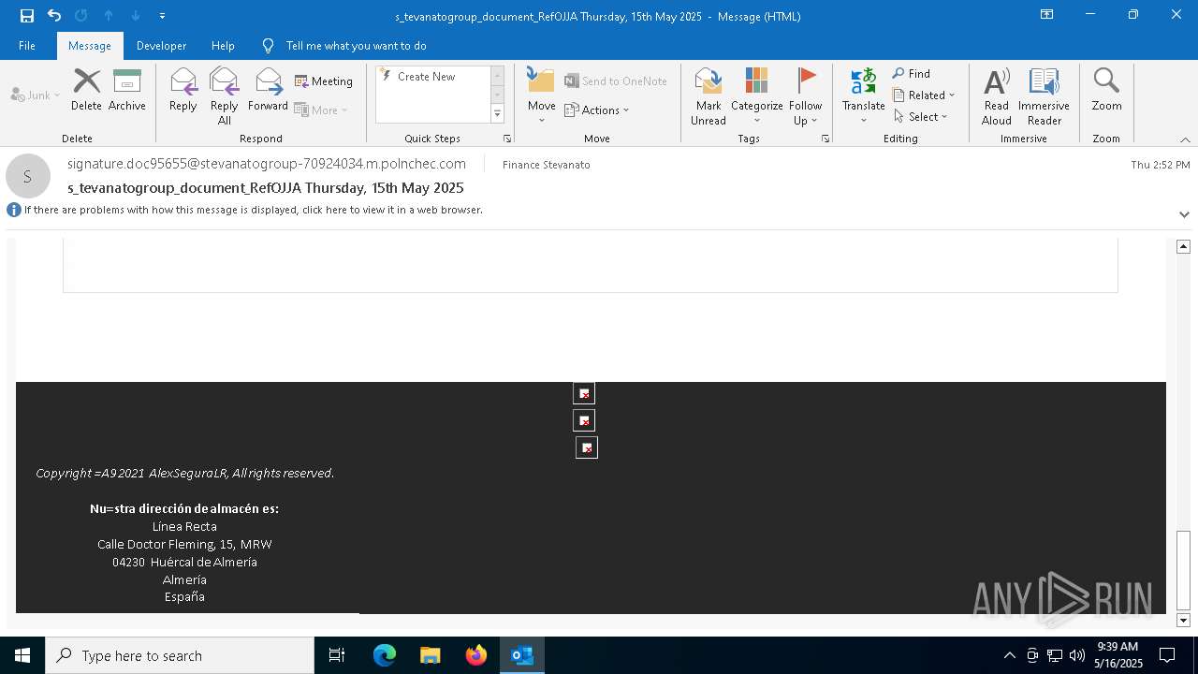
Task: Click the Copyright AlexSeguraLR text
Action: click(185, 473)
